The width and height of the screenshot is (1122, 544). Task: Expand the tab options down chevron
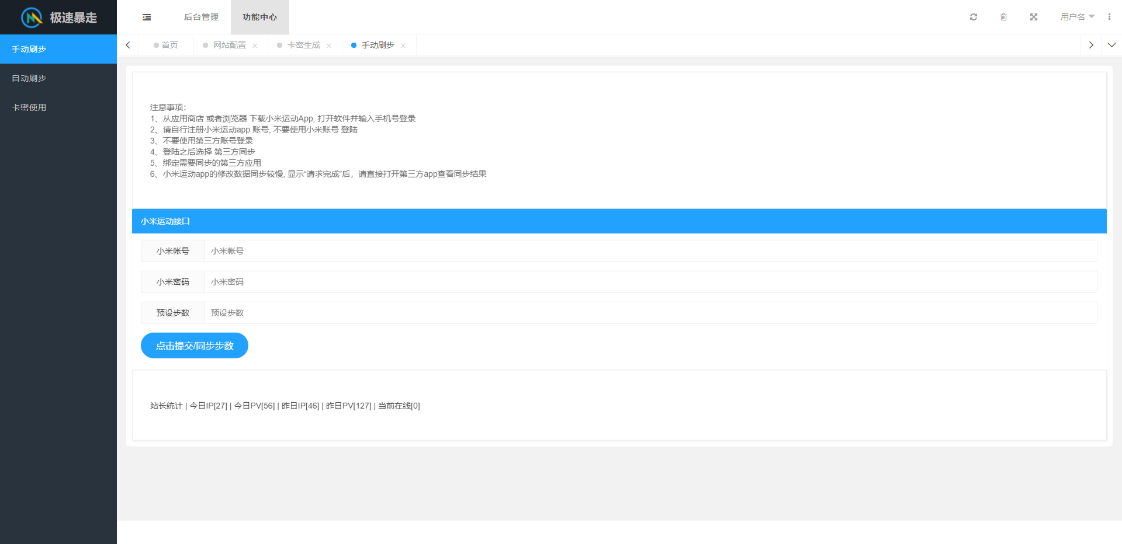coord(1111,45)
